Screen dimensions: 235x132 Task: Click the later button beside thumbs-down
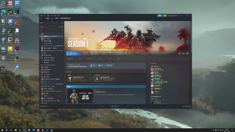tap(109, 65)
